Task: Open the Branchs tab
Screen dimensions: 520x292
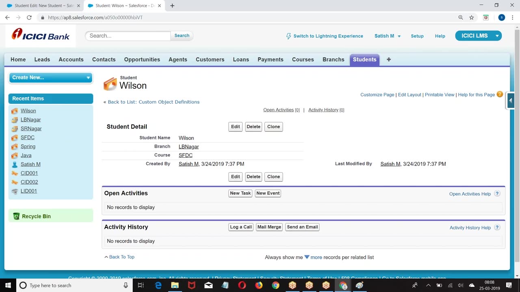Action: [334, 59]
